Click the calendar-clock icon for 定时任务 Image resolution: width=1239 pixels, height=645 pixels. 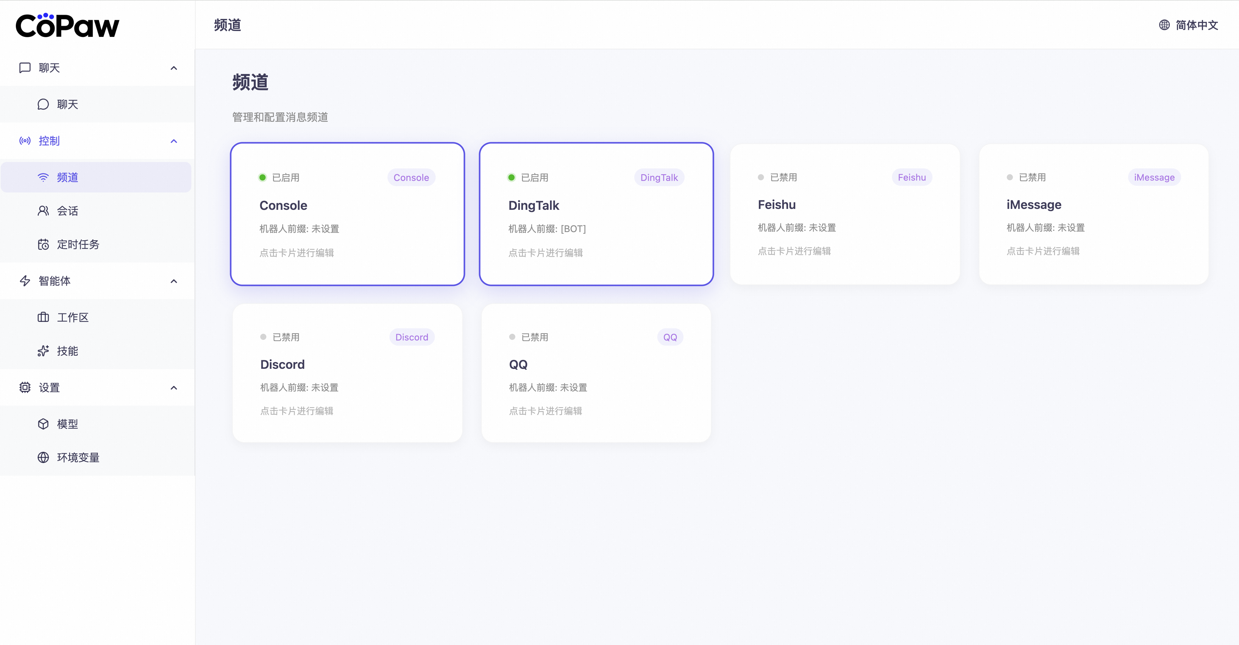[x=43, y=245]
